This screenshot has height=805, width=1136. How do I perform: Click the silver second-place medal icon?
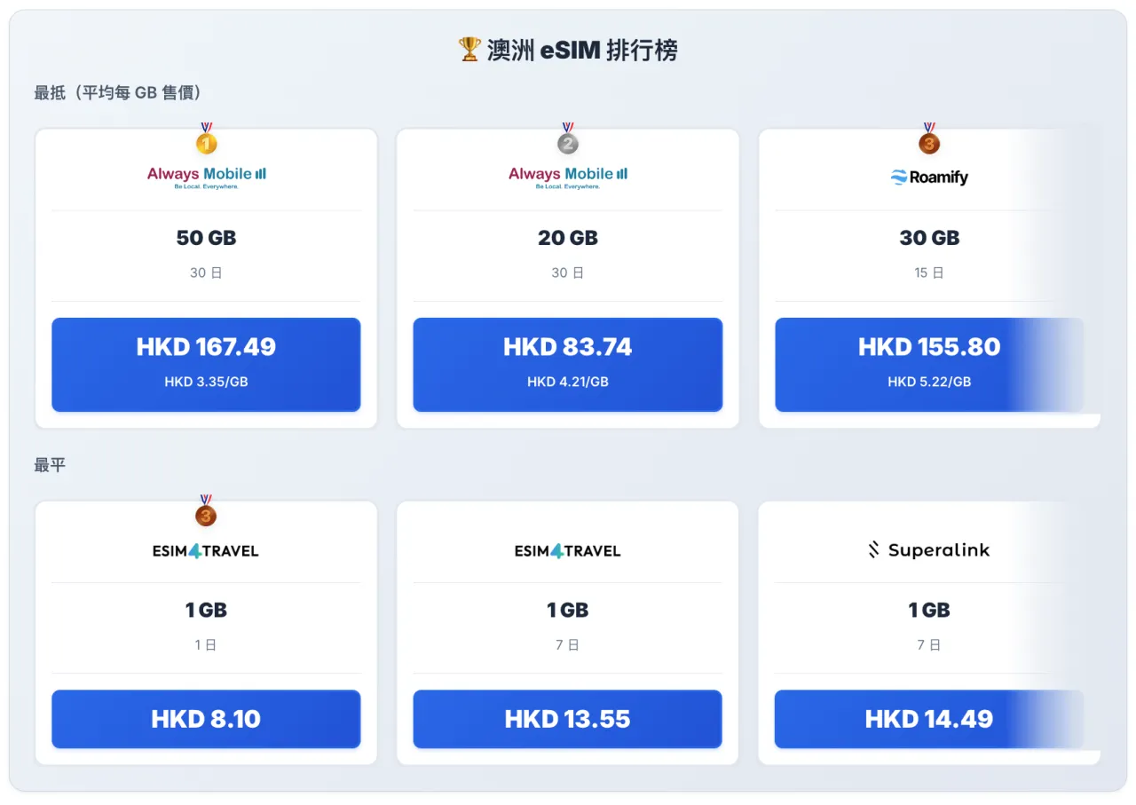[568, 141]
